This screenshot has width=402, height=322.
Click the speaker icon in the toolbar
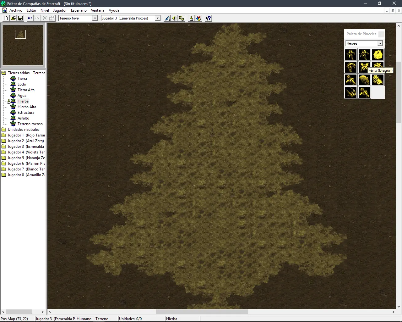click(x=174, y=18)
